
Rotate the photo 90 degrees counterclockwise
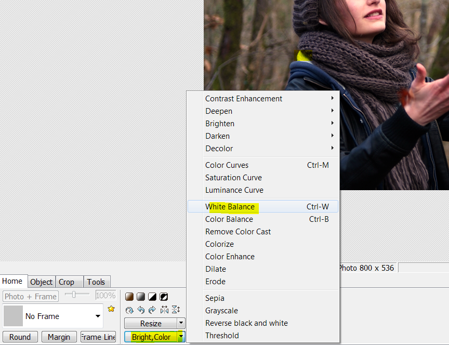tap(141, 310)
